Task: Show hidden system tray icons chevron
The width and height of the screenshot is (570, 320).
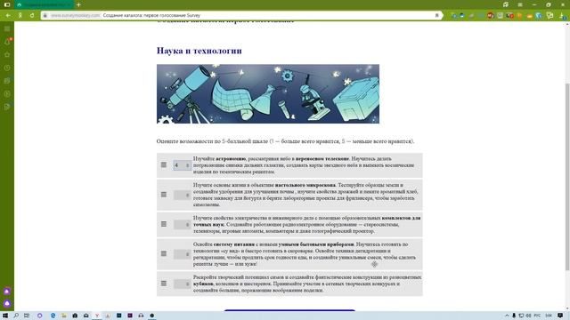Action: (x=507, y=316)
